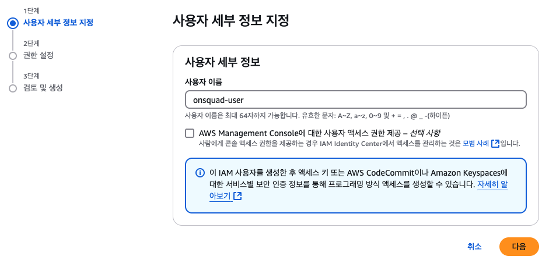Select the step 2 circle indicator
The height and width of the screenshot is (267, 549).
[x=13, y=56]
